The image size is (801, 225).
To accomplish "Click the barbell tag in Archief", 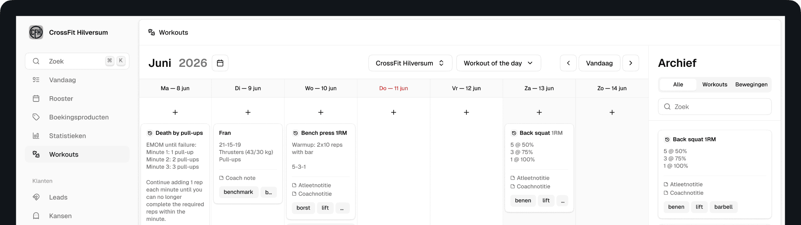I will point(723,207).
